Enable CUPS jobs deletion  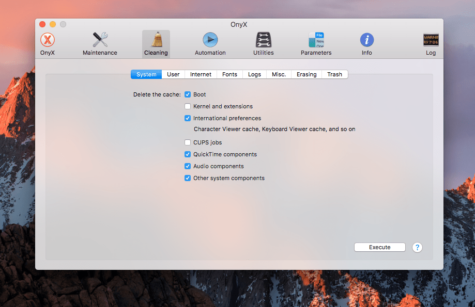coord(188,142)
